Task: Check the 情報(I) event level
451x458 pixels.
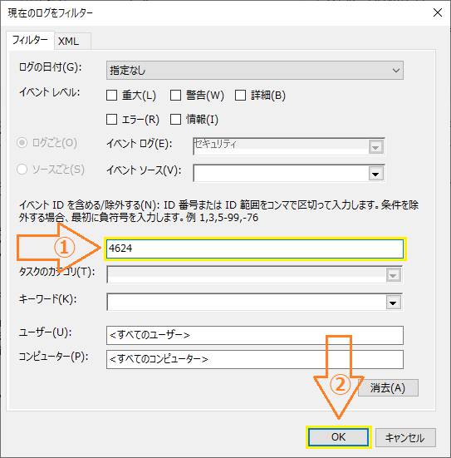Action: click(175, 119)
